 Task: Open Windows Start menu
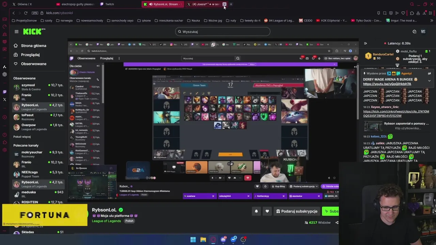tap(193, 240)
